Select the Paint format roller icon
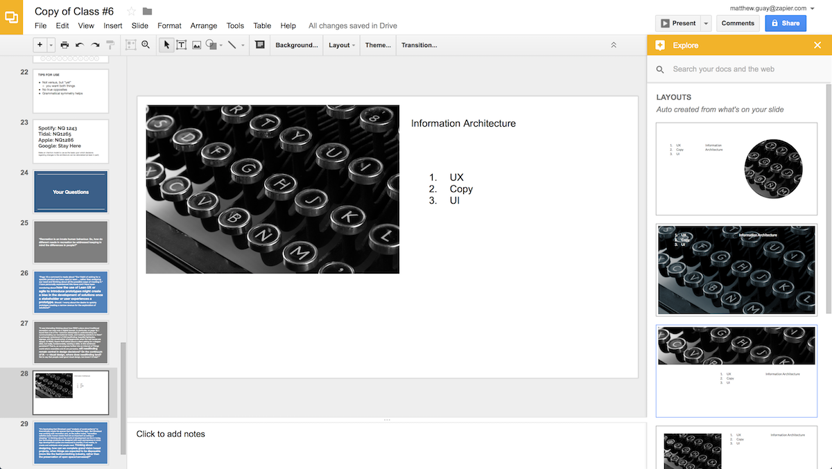The width and height of the screenshot is (832, 469). coord(110,44)
